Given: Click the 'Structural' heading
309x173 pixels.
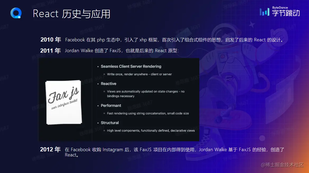Looking at the screenshot, I should (x=110, y=123).
